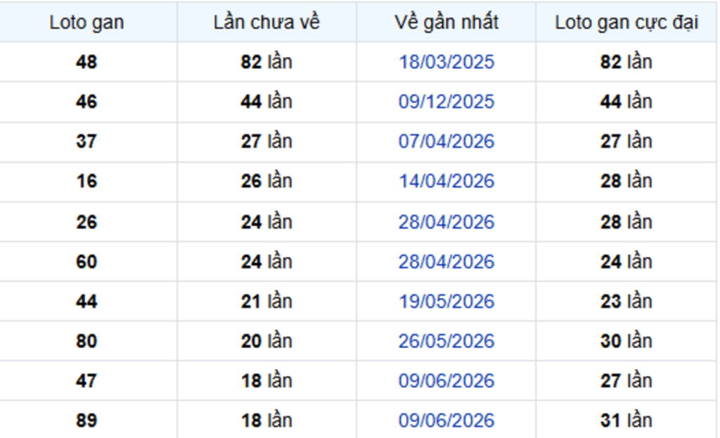Click '24 lần' cực đại for loto 60
This screenshot has width=720, height=438.
pyautogui.click(x=626, y=262)
